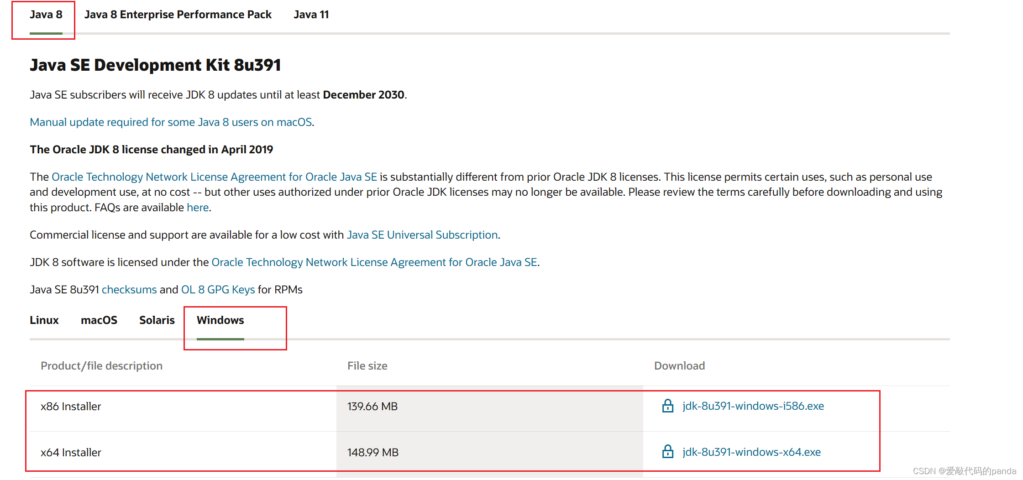Click lock icon beside jdk-8u391-windows-x64.exe

667,452
